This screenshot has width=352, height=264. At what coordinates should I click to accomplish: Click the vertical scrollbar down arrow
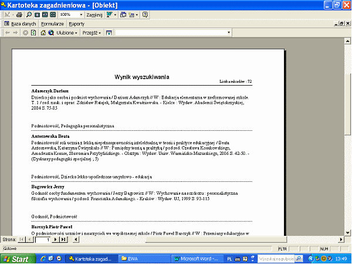click(348, 233)
